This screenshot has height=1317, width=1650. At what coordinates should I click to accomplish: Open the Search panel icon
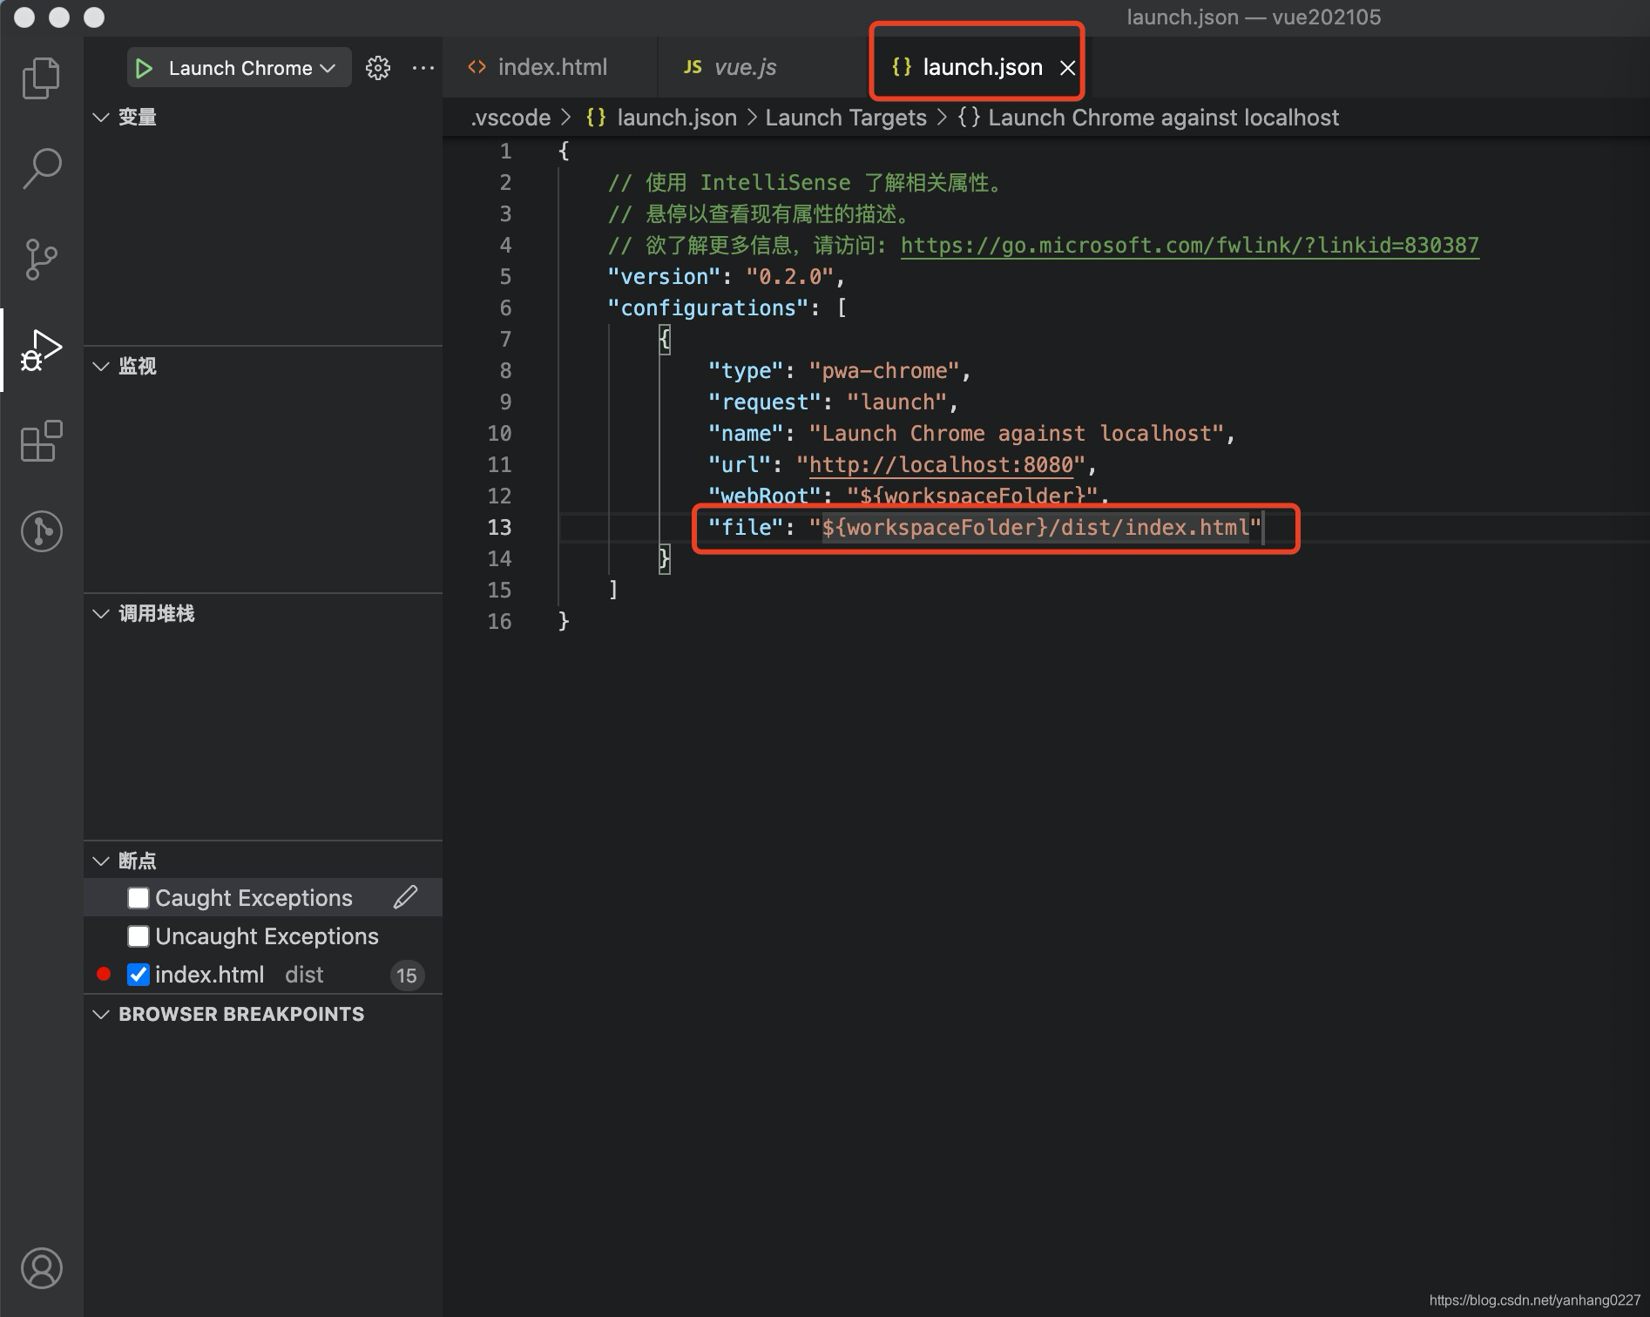click(40, 167)
